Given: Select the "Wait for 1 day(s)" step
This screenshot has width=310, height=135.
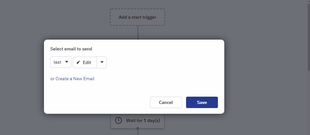Looking at the screenshot, I should point(137,121).
